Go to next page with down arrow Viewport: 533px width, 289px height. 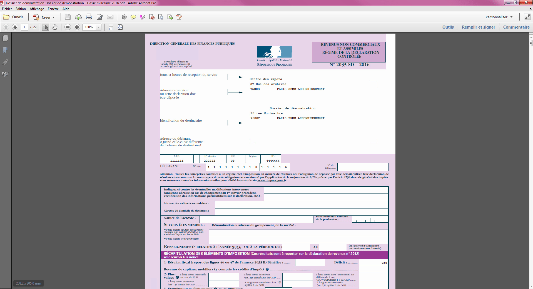pyautogui.click(x=15, y=27)
